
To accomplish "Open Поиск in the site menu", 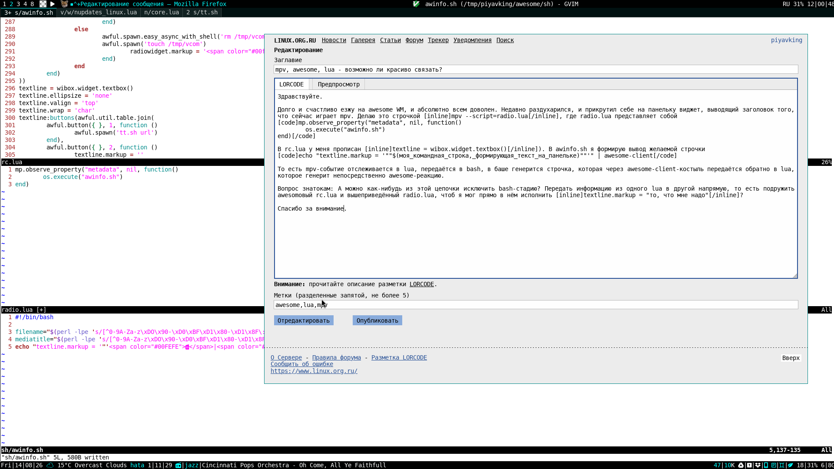I will [505, 40].
